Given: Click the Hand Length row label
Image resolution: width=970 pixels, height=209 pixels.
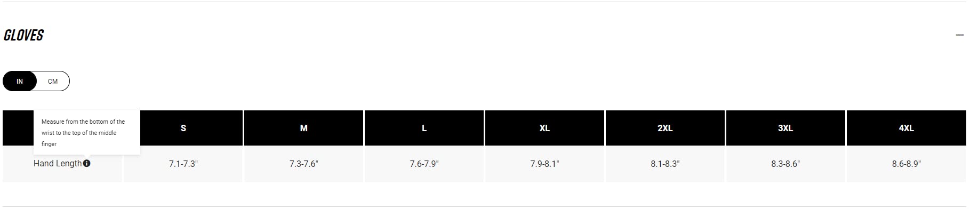Looking at the screenshot, I should click(x=58, y=164).
